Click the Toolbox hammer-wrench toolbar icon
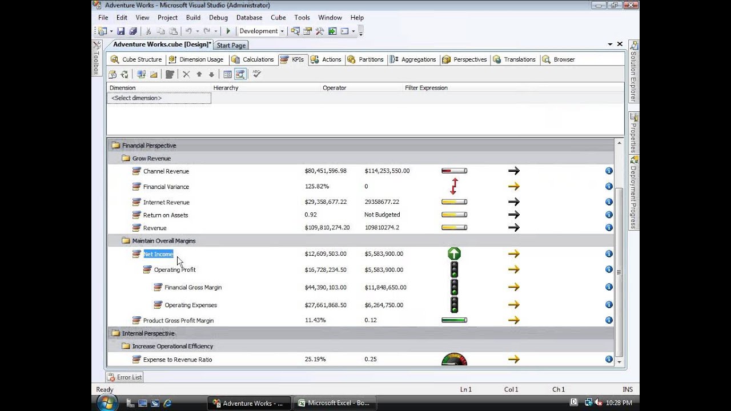Viewport: 731px width, 411px height. point(320,31)
